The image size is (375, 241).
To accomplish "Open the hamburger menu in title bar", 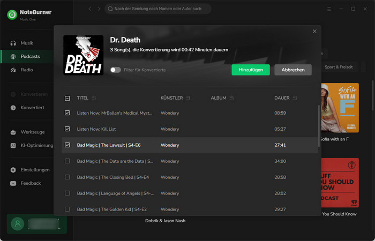I will pos(329,9).
